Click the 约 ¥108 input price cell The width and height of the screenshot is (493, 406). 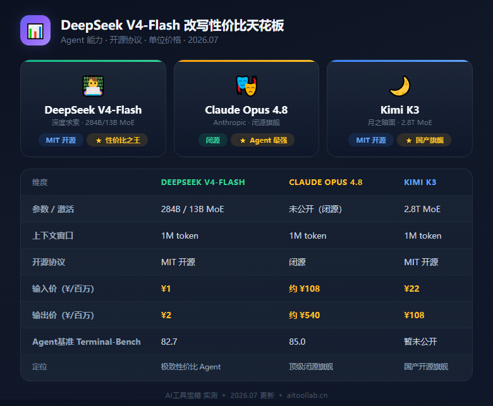click(x=305, y=289)
